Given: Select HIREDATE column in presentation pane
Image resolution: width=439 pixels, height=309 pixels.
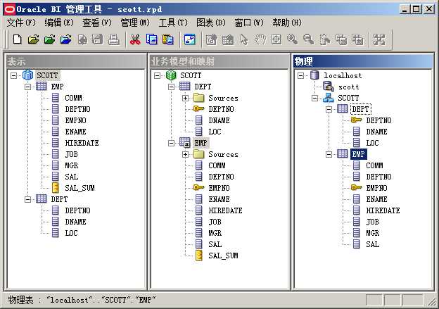Looking at the screenshot, I should pos(82,143).
